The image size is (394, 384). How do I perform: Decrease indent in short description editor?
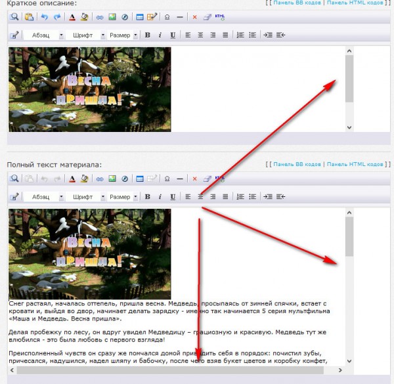coord(280,35)
